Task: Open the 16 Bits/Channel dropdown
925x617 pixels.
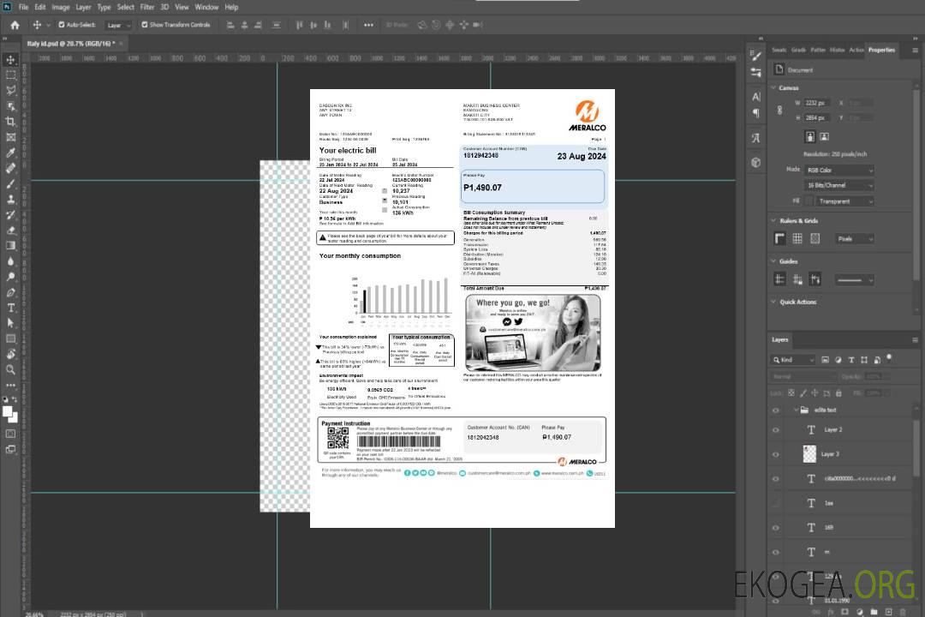Action: 838,185
